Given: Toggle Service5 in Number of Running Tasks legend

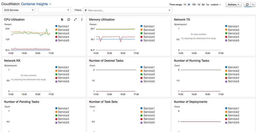Looking at the screenshot, I should pos(233,81).
